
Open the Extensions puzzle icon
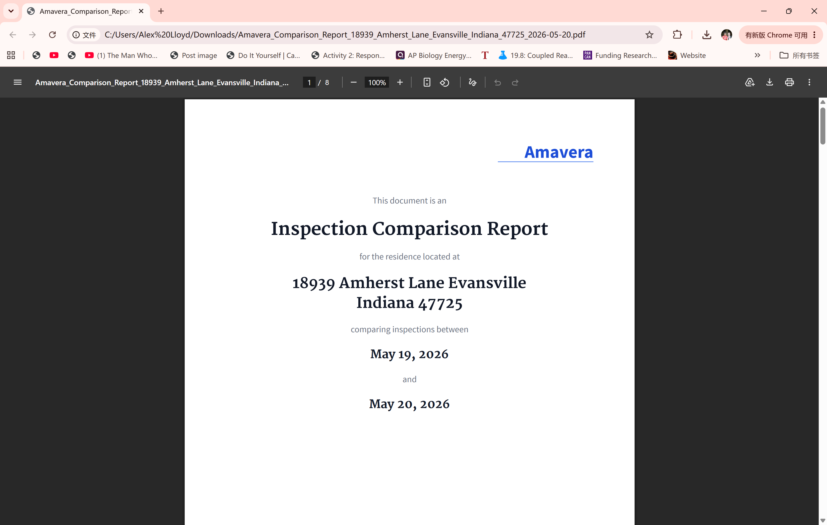pyautogui.click(x=677, y=35)
